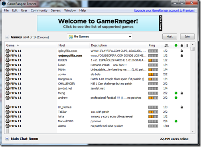Select description '1x1 with patch'
The width and height of the screenshot is (201, 147).
point(100,112)
